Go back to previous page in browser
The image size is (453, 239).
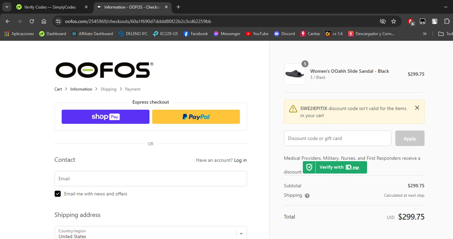pyautogui.click(x=8, y=21)
